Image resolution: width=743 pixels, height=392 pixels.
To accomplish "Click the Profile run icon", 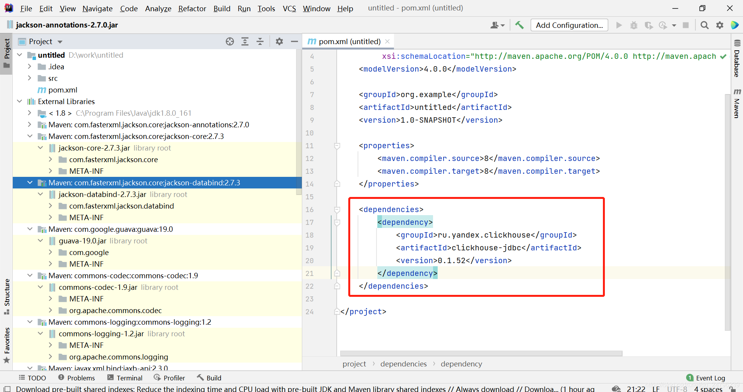I will click(x=663, y=25).
